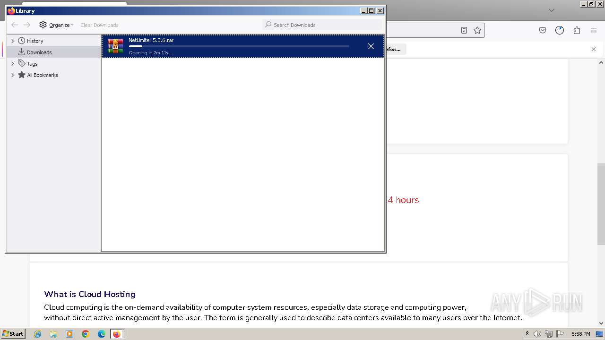
Task: Cancel the NetLimiter.5.3.6.rar download
Action: click(371, 46)
